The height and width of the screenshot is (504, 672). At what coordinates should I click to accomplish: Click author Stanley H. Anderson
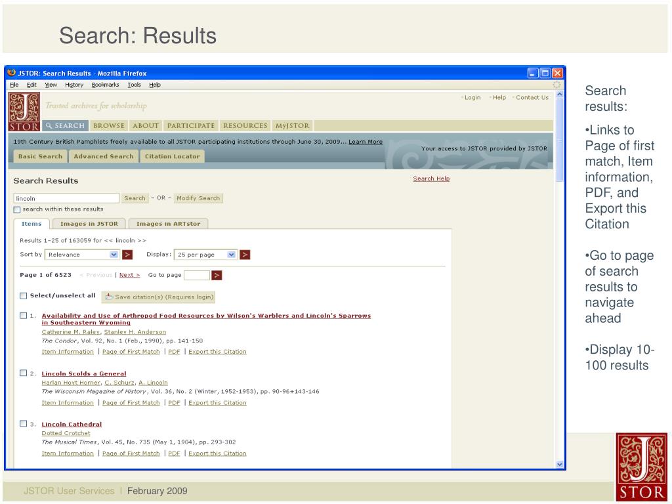tap(135, 331)
